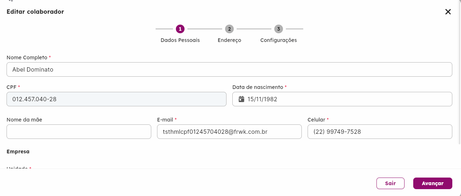Click the Empresa section heading

click(x=18, y=152)
